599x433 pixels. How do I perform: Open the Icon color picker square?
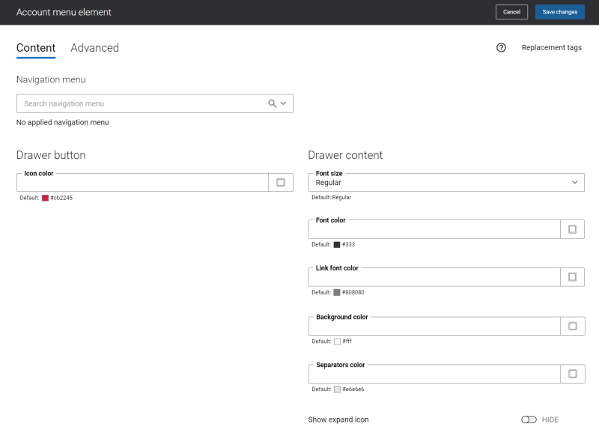click(x=281, y=182)
